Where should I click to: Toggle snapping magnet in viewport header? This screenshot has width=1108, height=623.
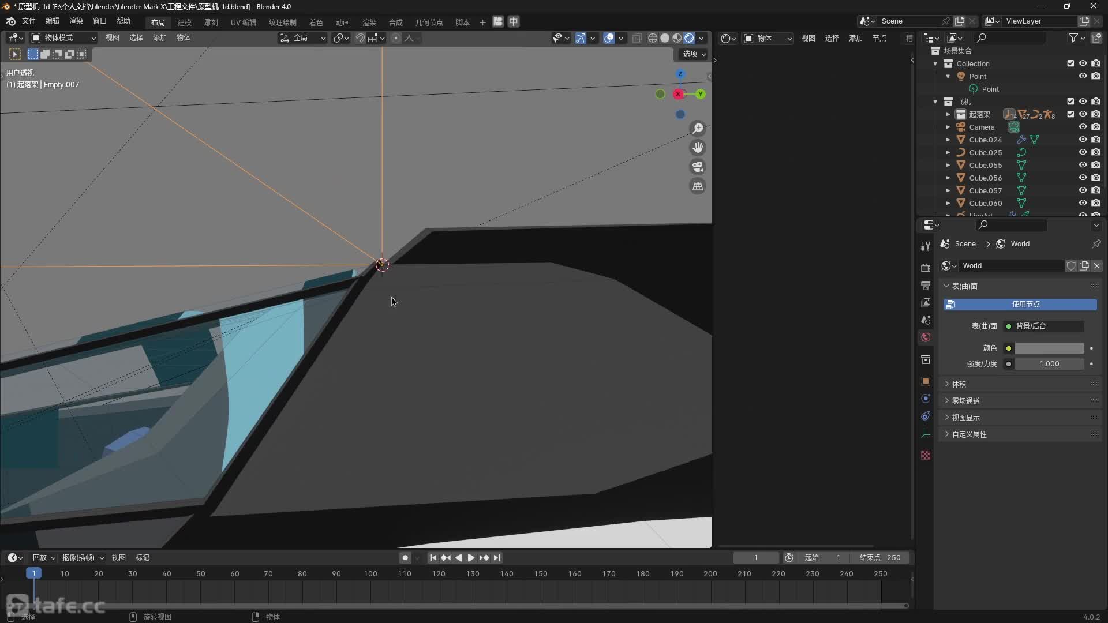tap(360, 38)
